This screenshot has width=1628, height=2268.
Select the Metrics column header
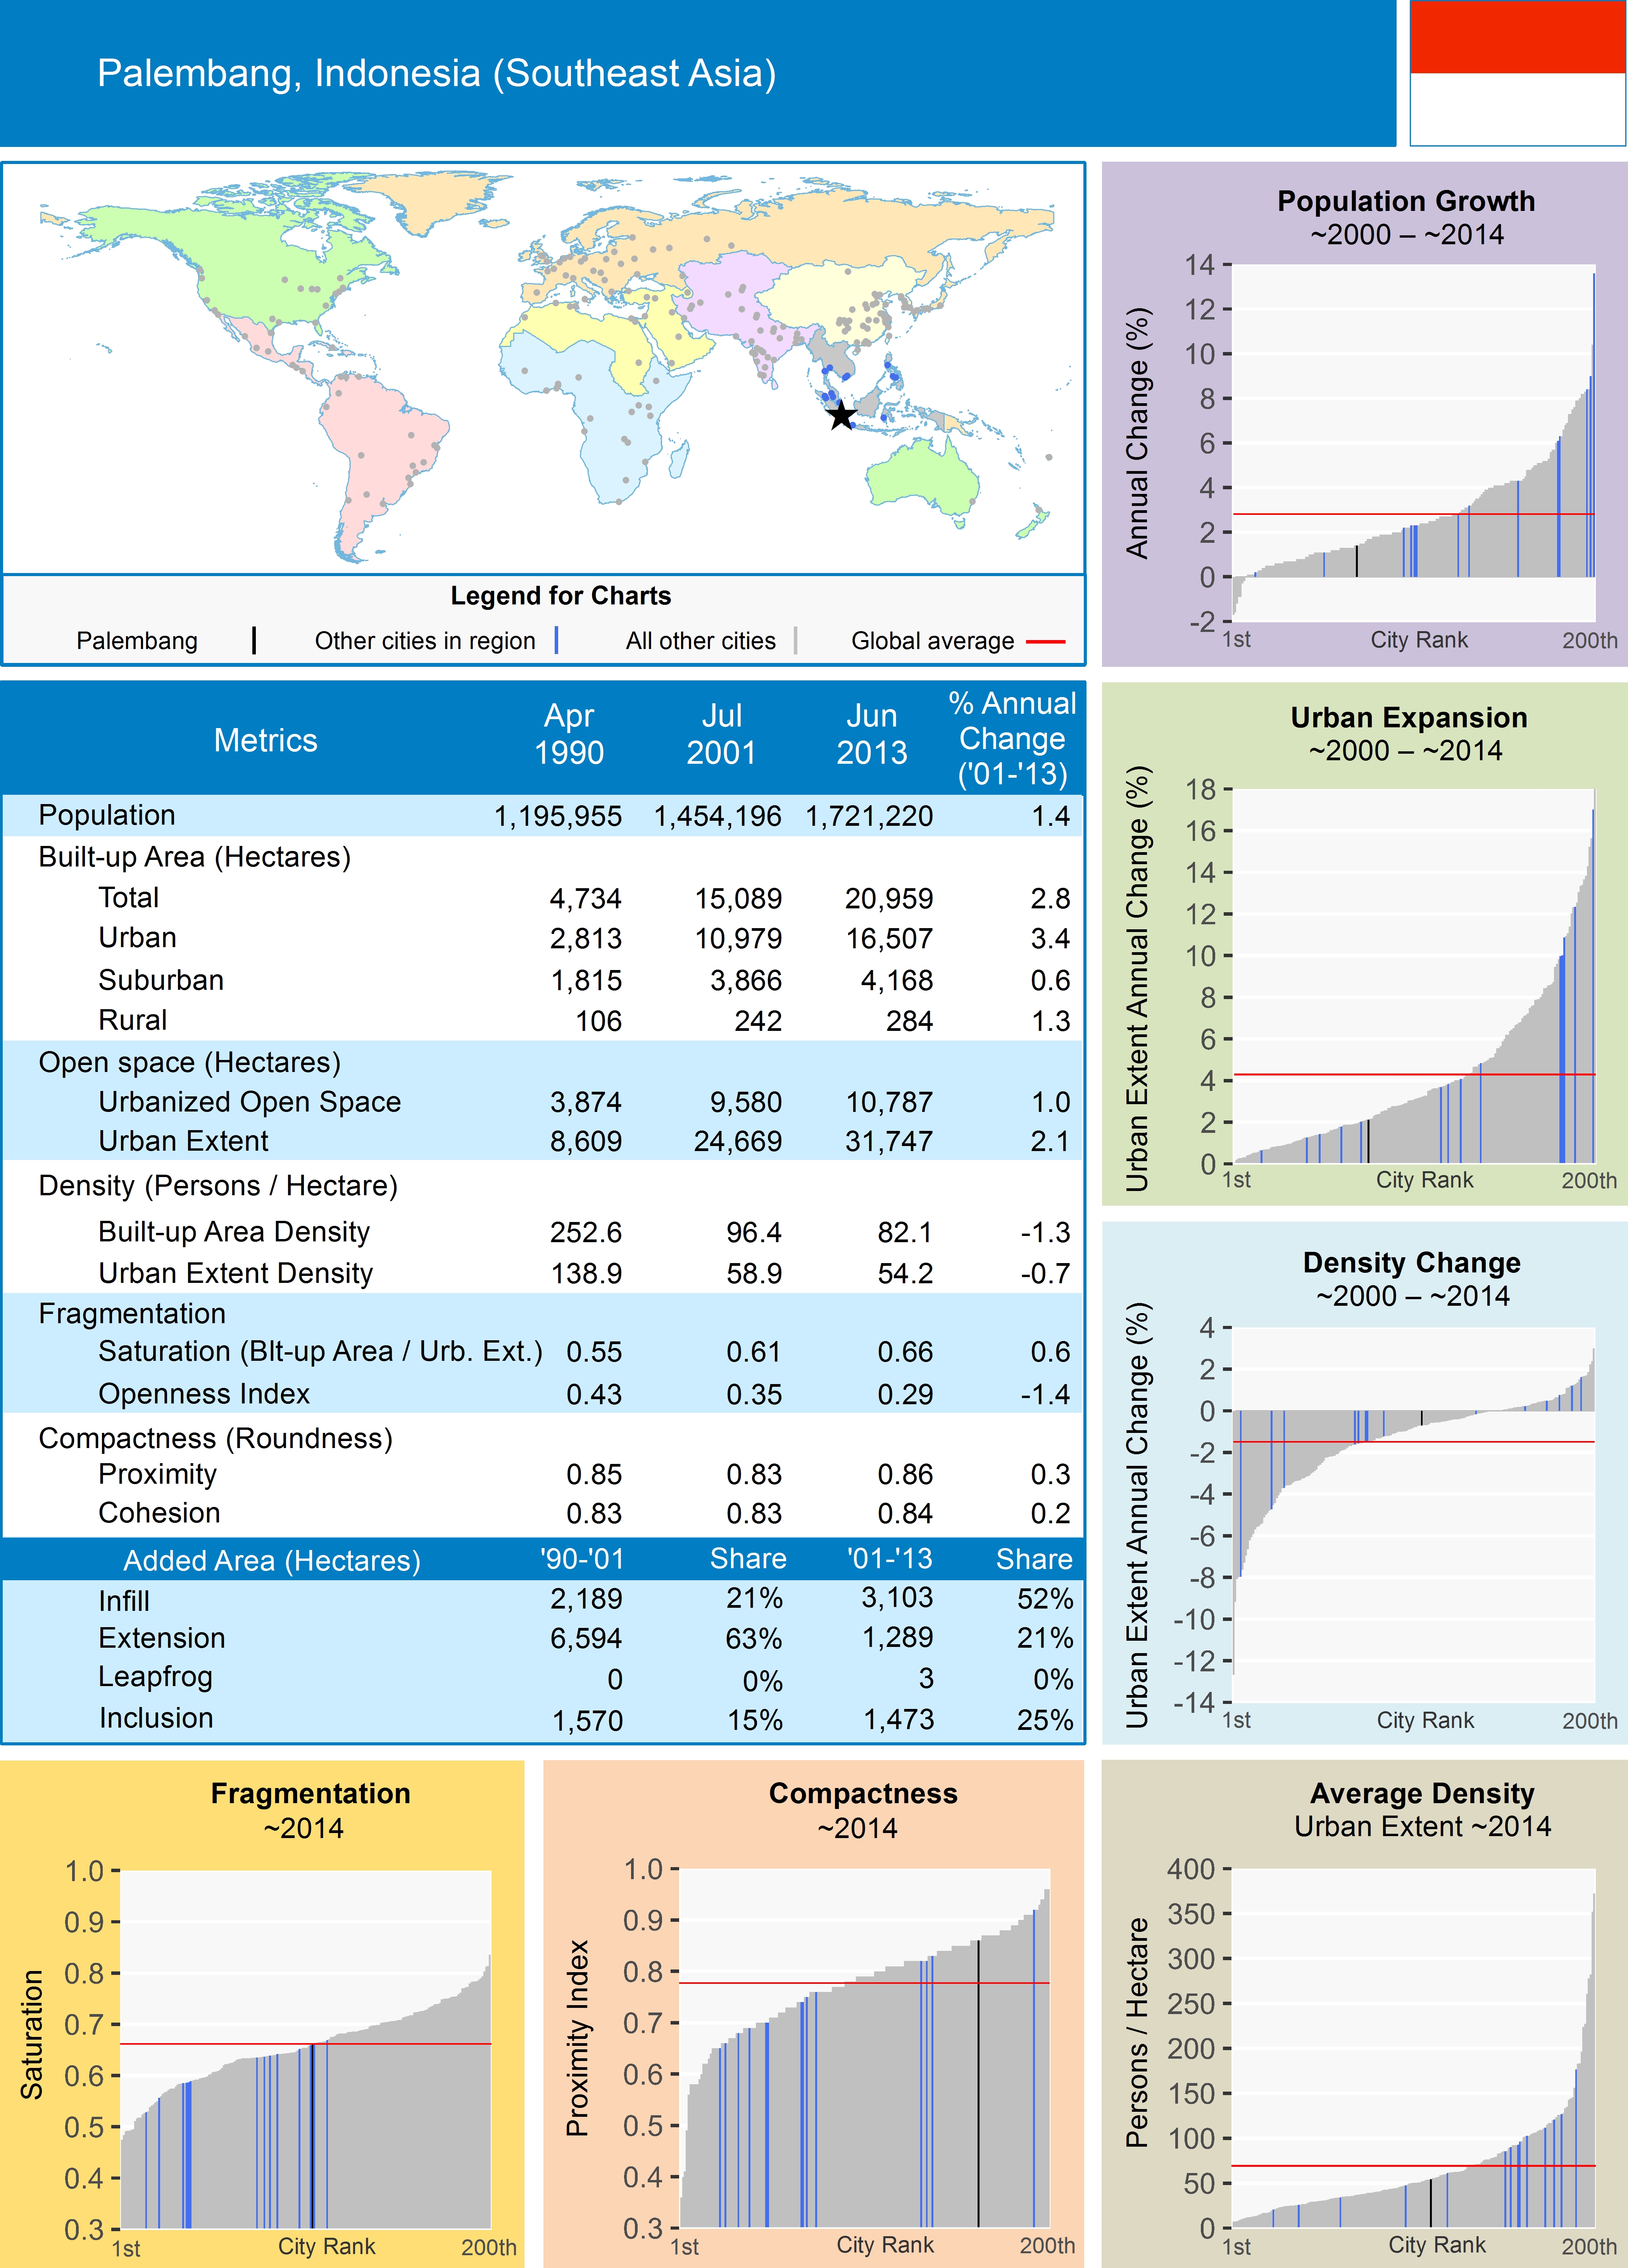tap(265, 740)
